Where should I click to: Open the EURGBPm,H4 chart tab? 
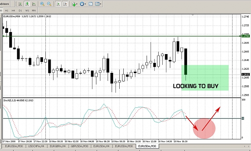click(57, 146)
